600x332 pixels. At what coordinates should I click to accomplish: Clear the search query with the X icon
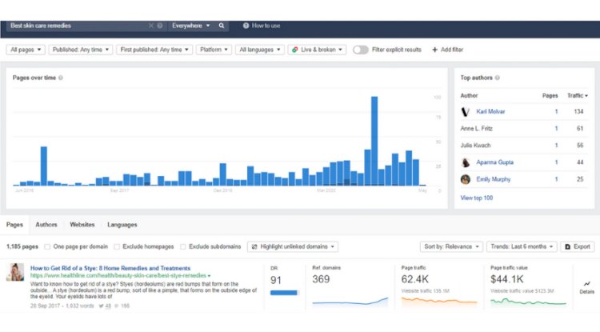pos(150,26)
